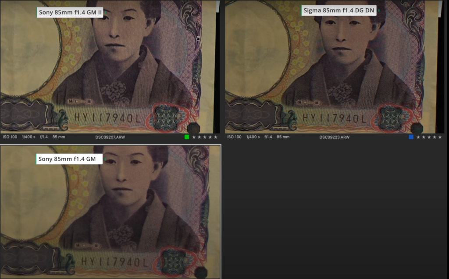The width and height of the screenshot is (449, 279).
Task: Click the 85 mm focal length for DSC09223.ARW
Action: (283, 137)
